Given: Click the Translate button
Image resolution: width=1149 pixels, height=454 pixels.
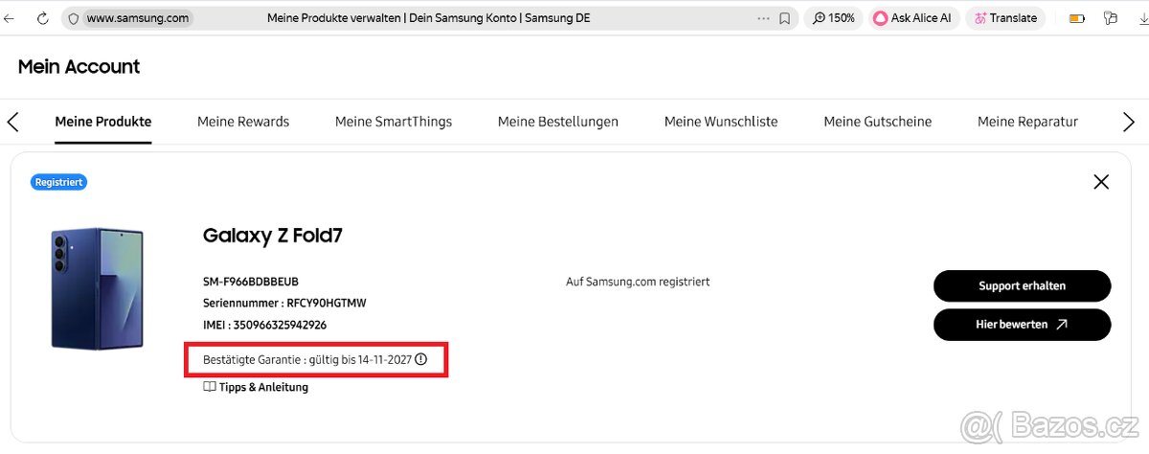Looking at the screenshot, I should click(1005, 18).
